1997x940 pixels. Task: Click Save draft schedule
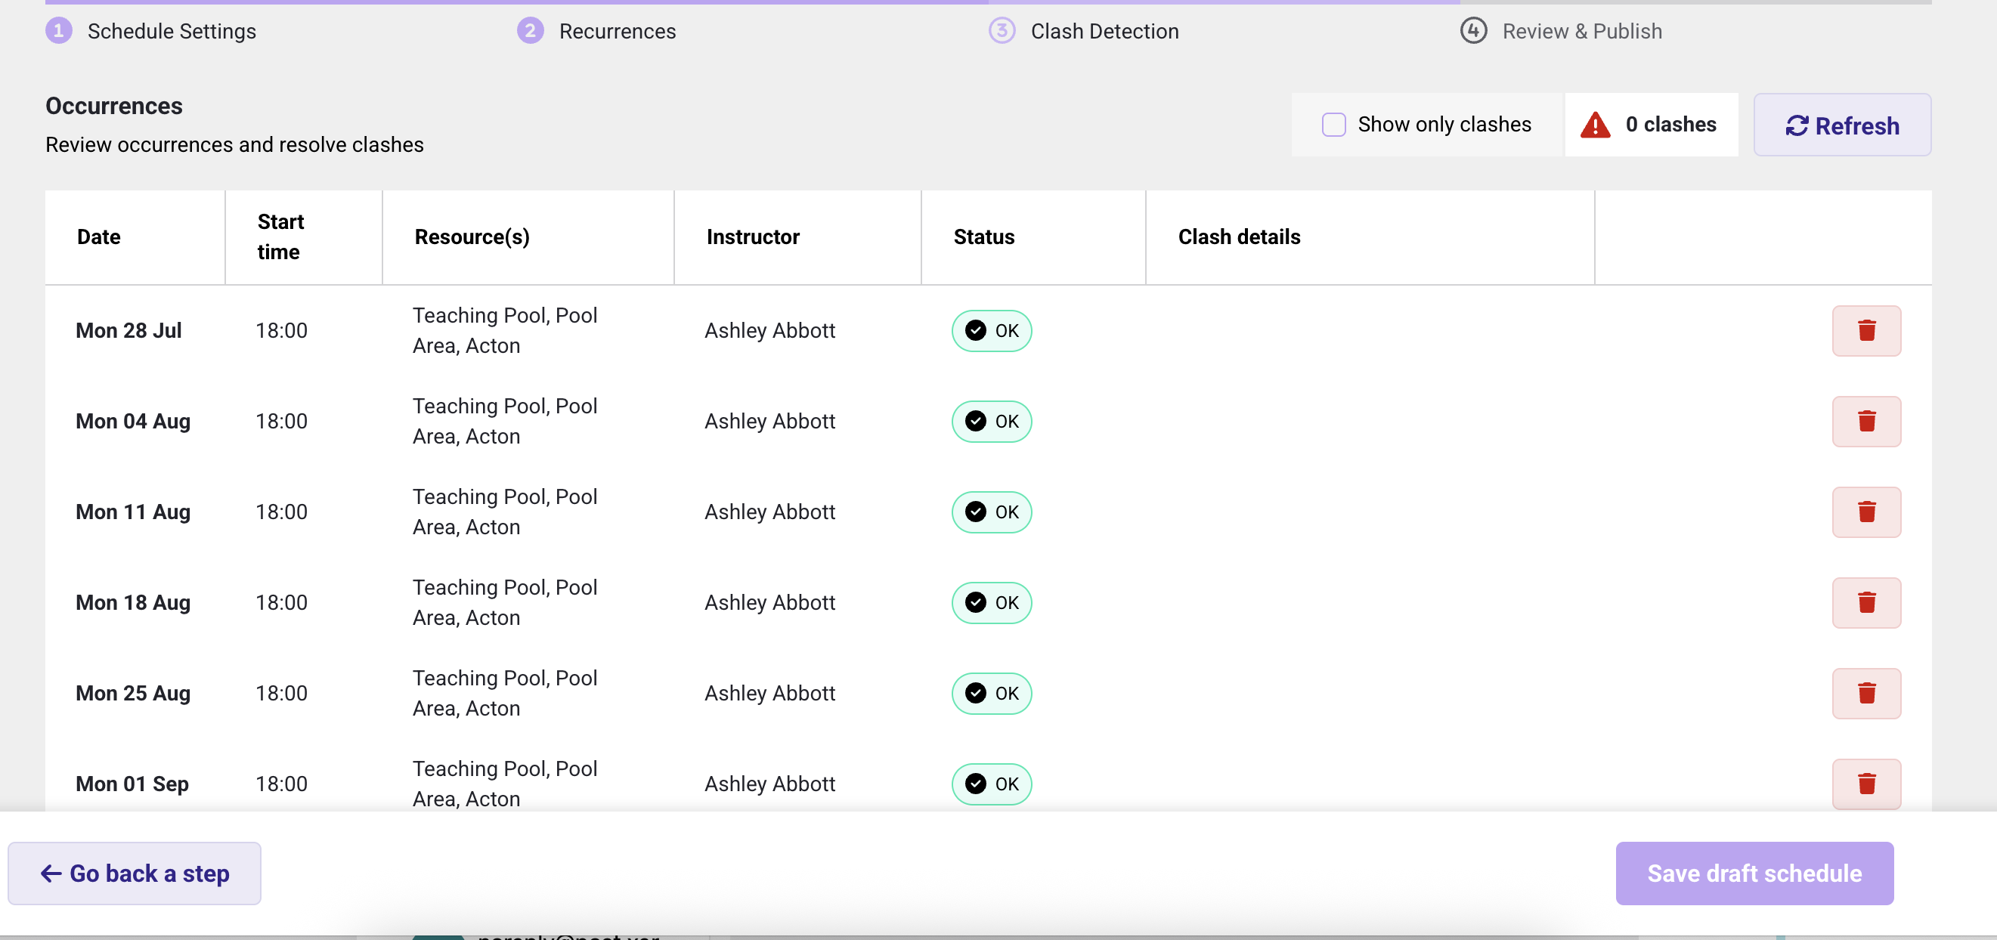pyautogui.click(x=1754, y=874)
